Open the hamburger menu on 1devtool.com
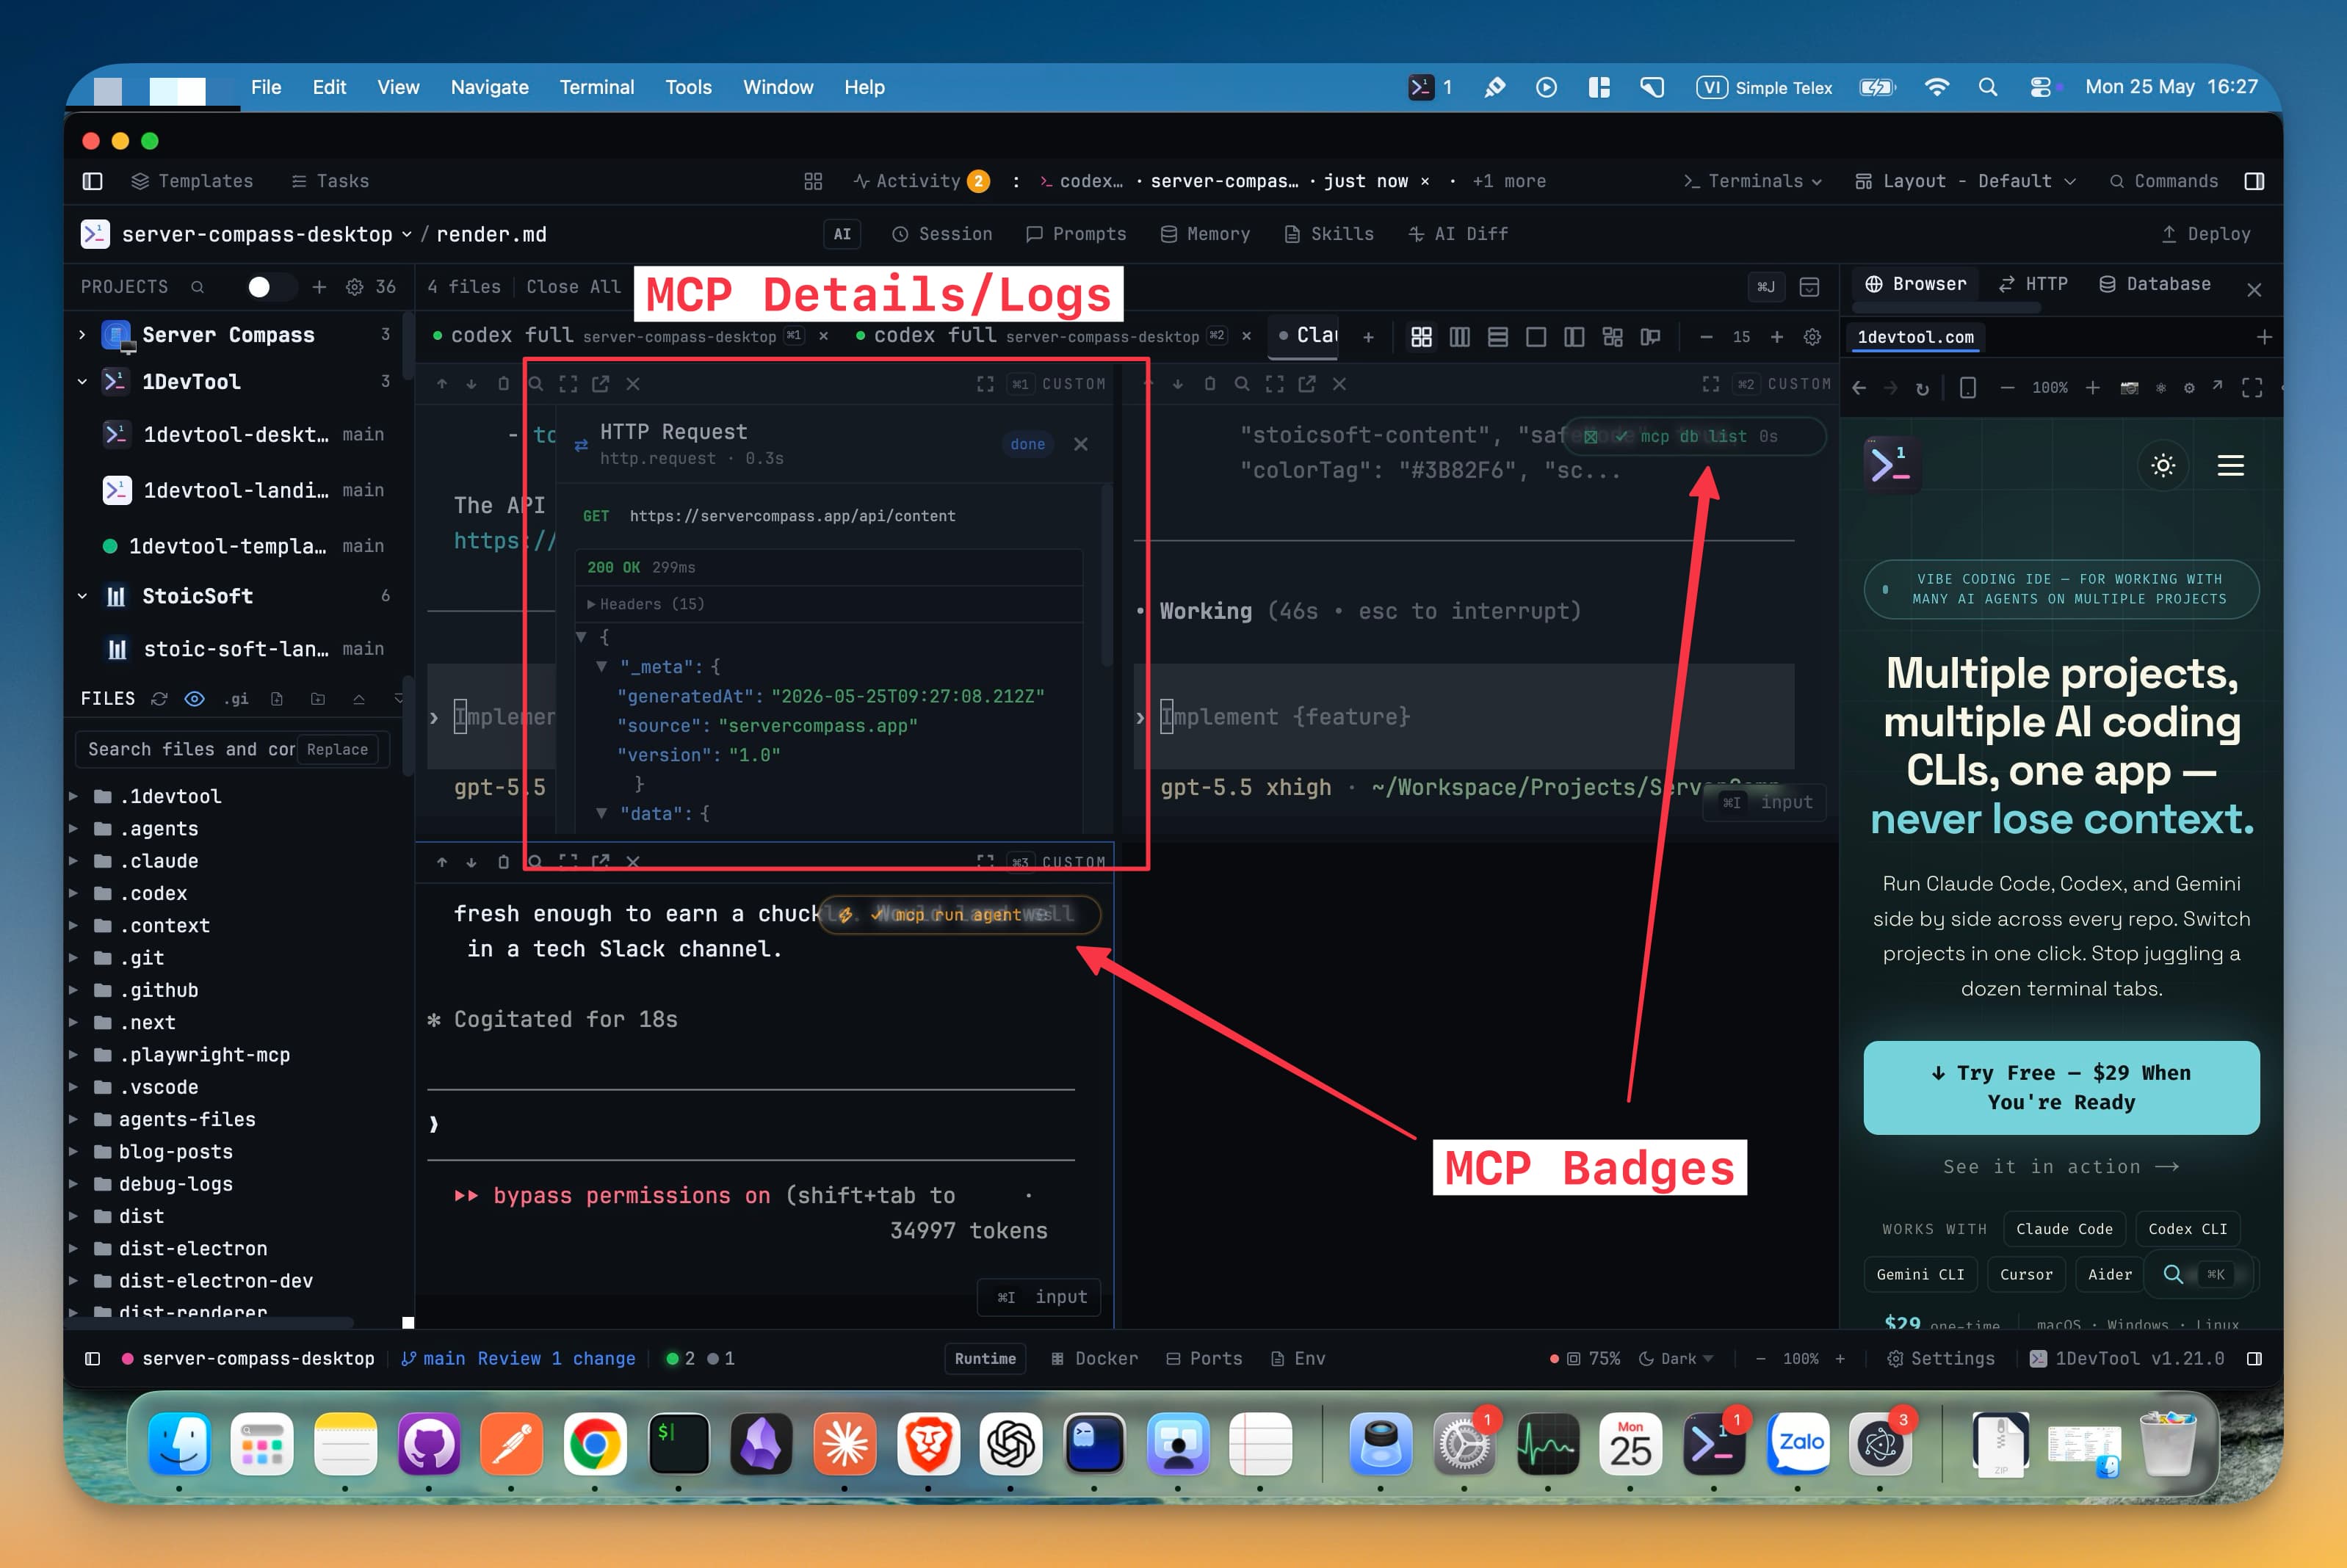Viewport: 2347px width, 1568px height. [2230, 465]
